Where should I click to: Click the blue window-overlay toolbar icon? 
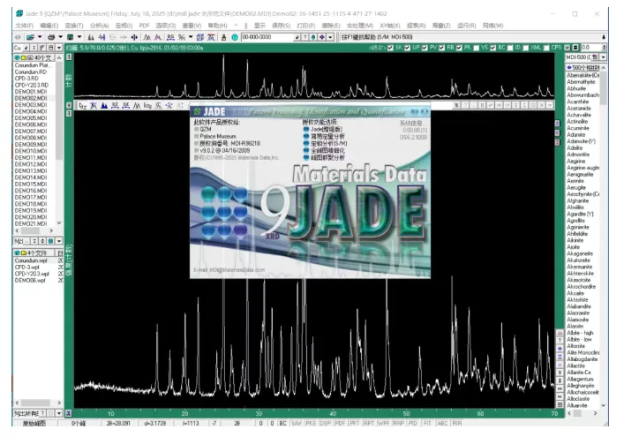click(200, 37)
